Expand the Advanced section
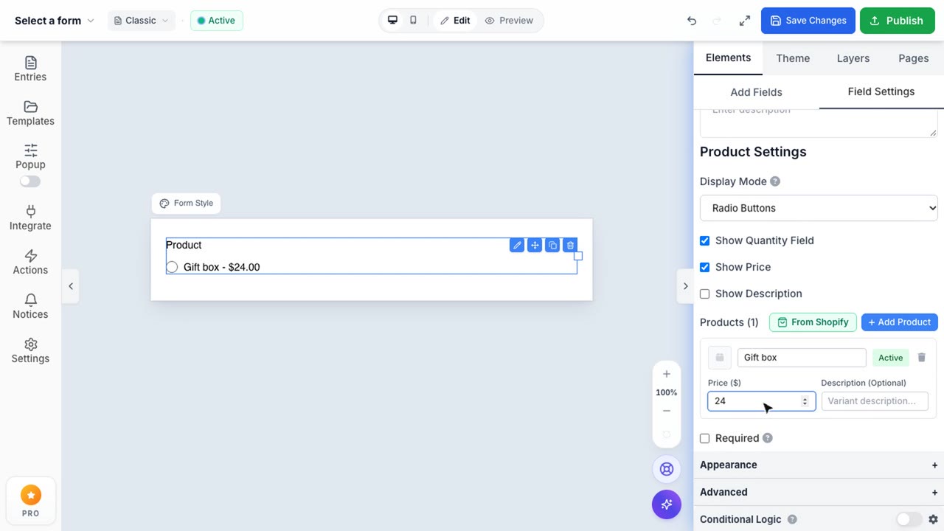The image size is (944, 531). (x=819, y=492)
